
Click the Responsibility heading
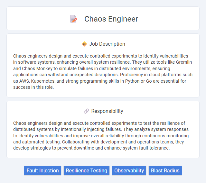tap(107, 111)
